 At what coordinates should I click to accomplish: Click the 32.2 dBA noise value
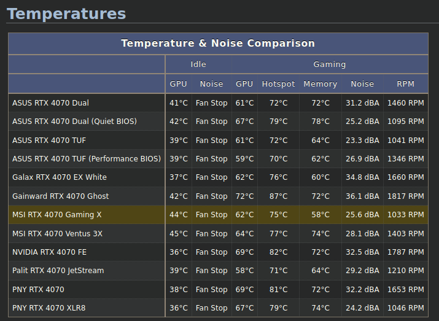coord(362,289)
